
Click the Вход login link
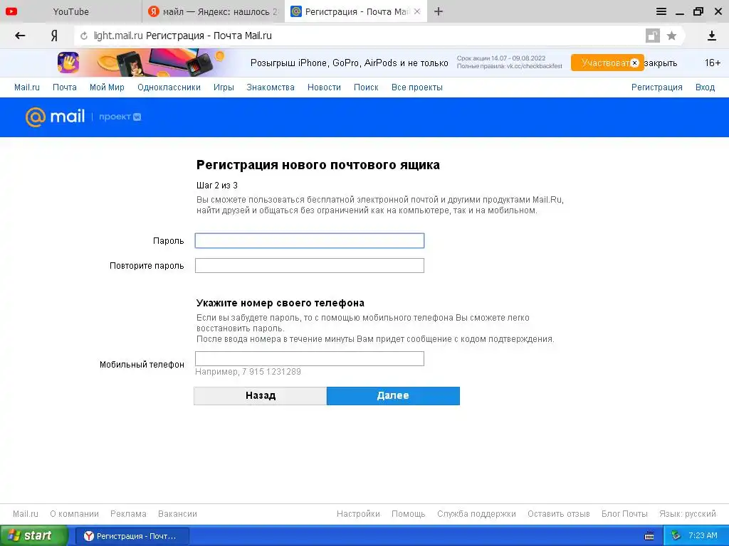click(x=705, y=87)
